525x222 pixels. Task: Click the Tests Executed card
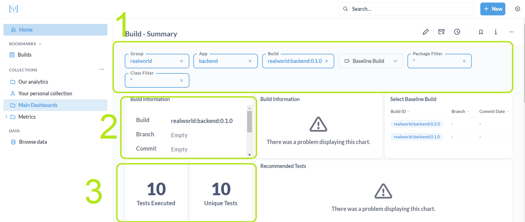click(x=156, y=191)
